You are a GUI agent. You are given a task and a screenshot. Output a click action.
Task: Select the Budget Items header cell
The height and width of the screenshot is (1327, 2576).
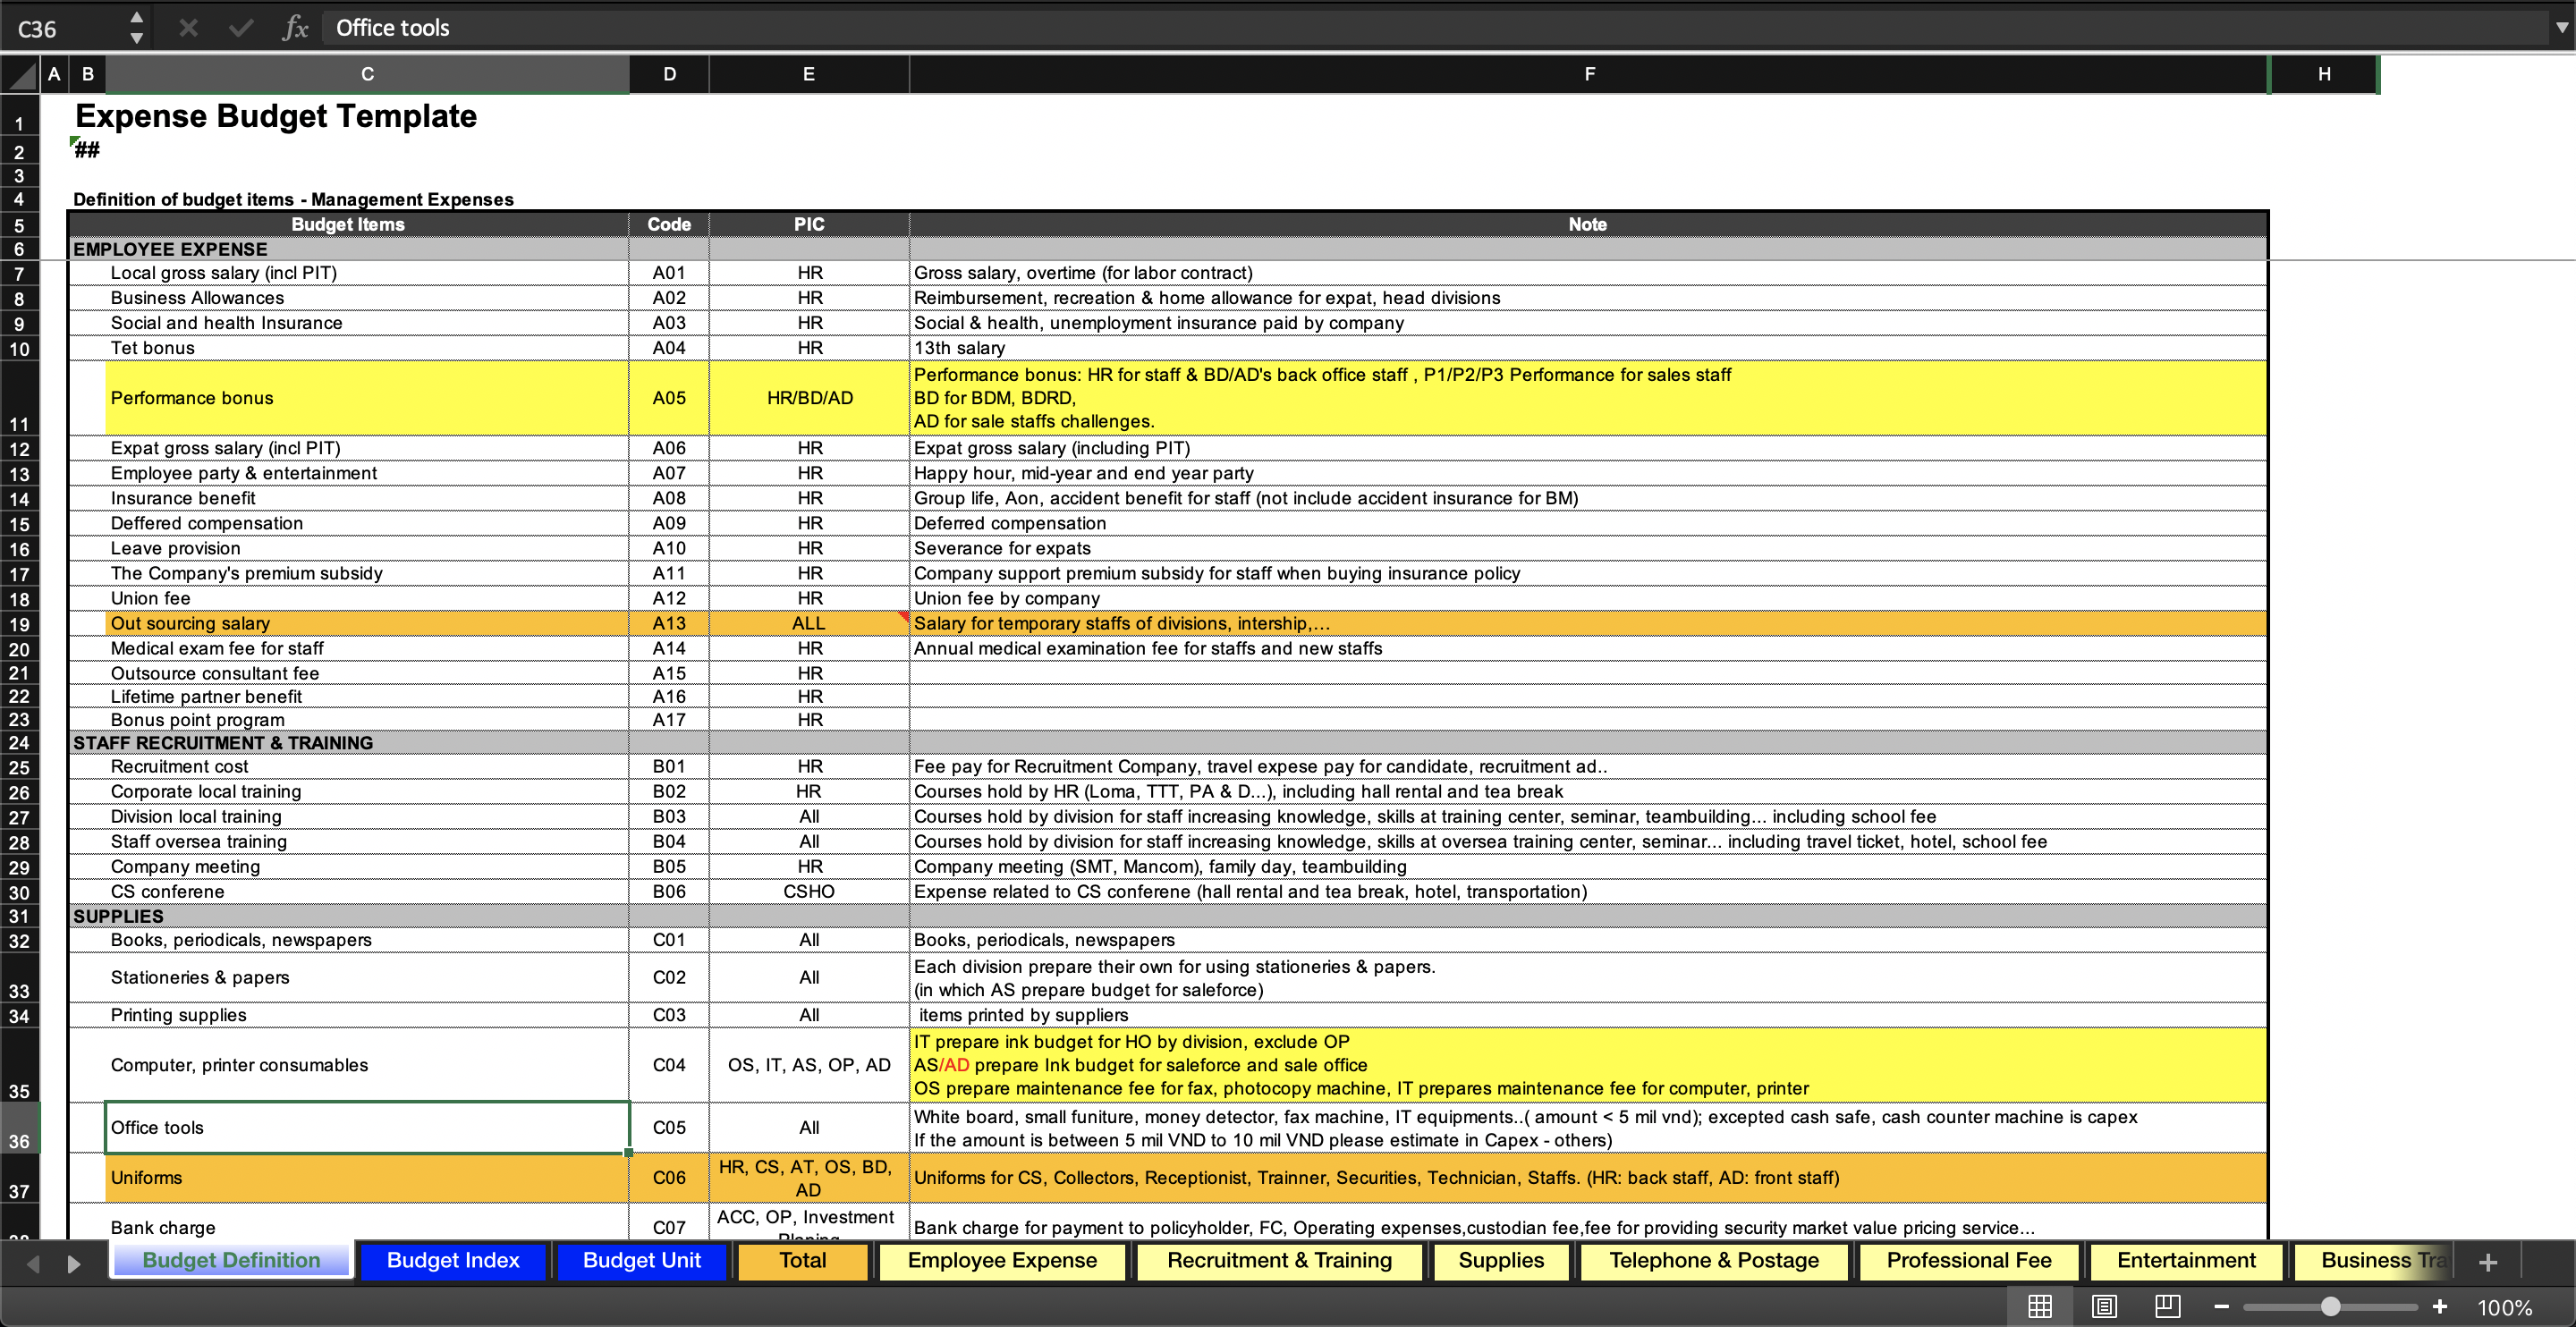click(x=348, y=224)
